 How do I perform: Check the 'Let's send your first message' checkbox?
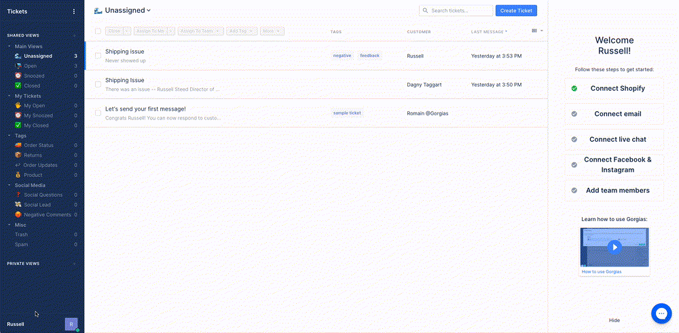point(98,113)
